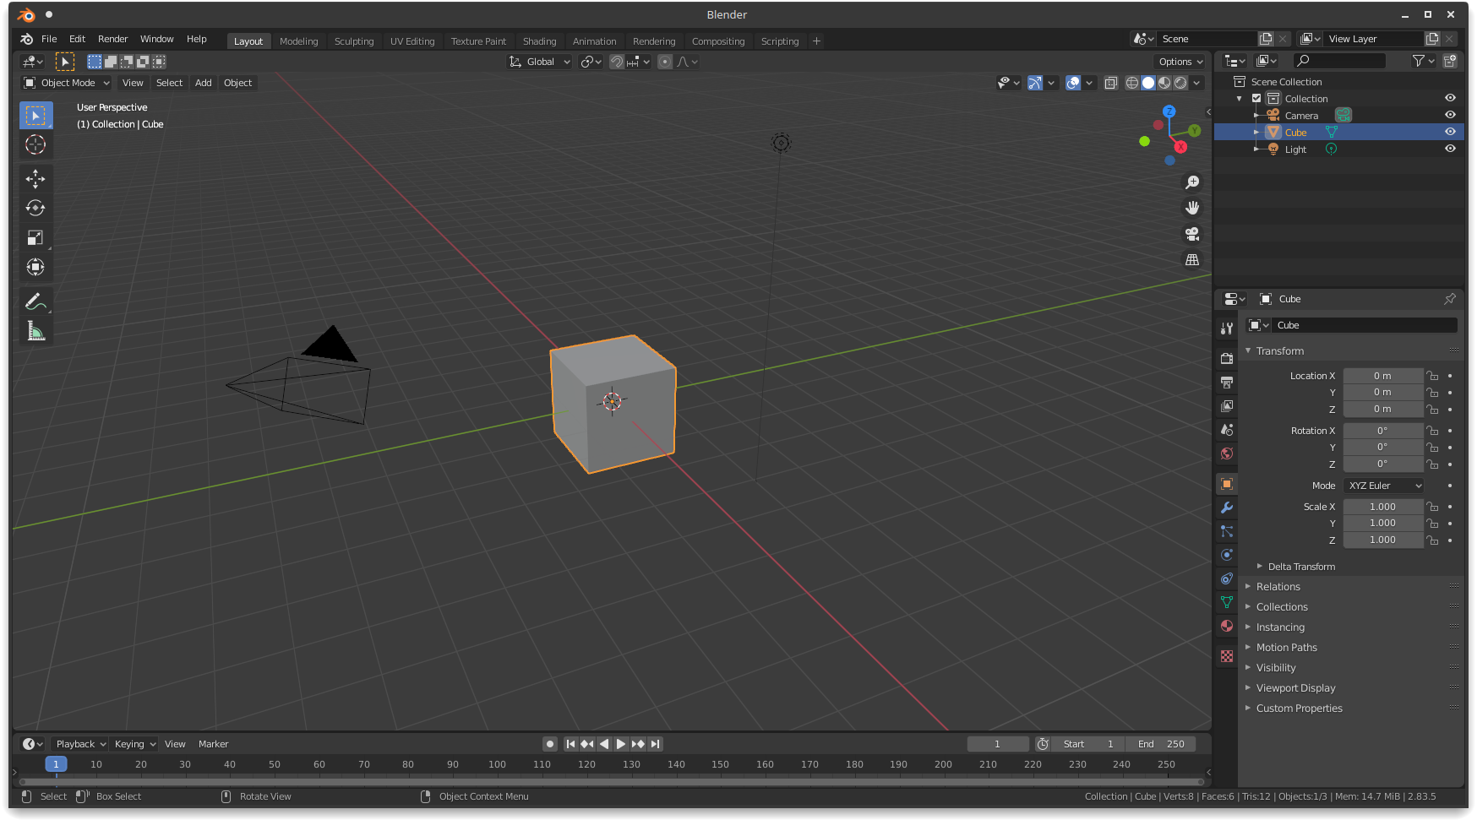Toggle visibility of the Camera object
This screenshot has height=820, width=1477.
[x=1451, y=115]
